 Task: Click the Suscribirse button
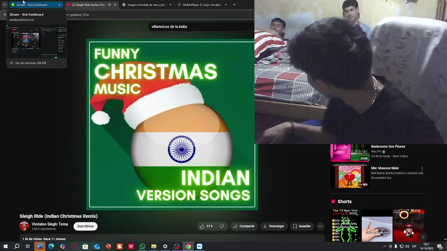click(86, 226)
